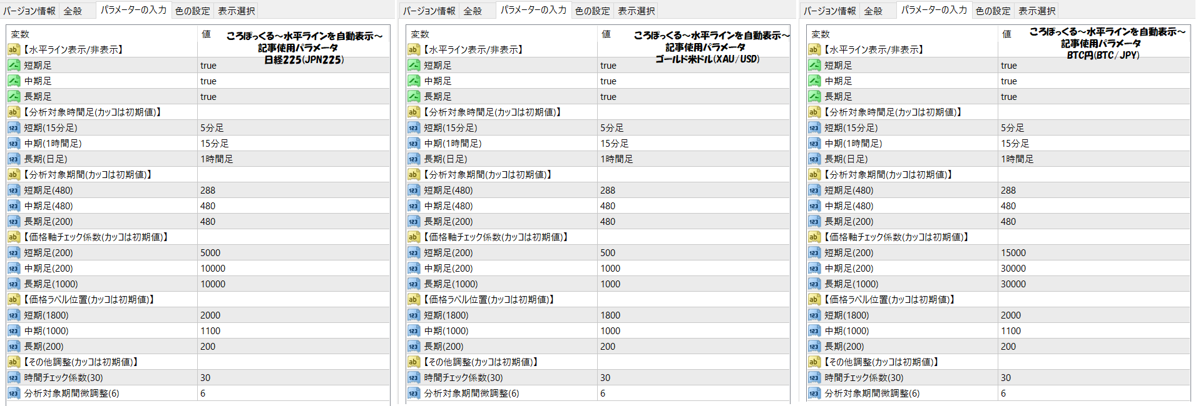Click the ab icon of 【価格軸チェック係数】 in XAU/USD panel
This screenshot has height=406, width=1198.
pyautogui.click(x=414, y=237)
